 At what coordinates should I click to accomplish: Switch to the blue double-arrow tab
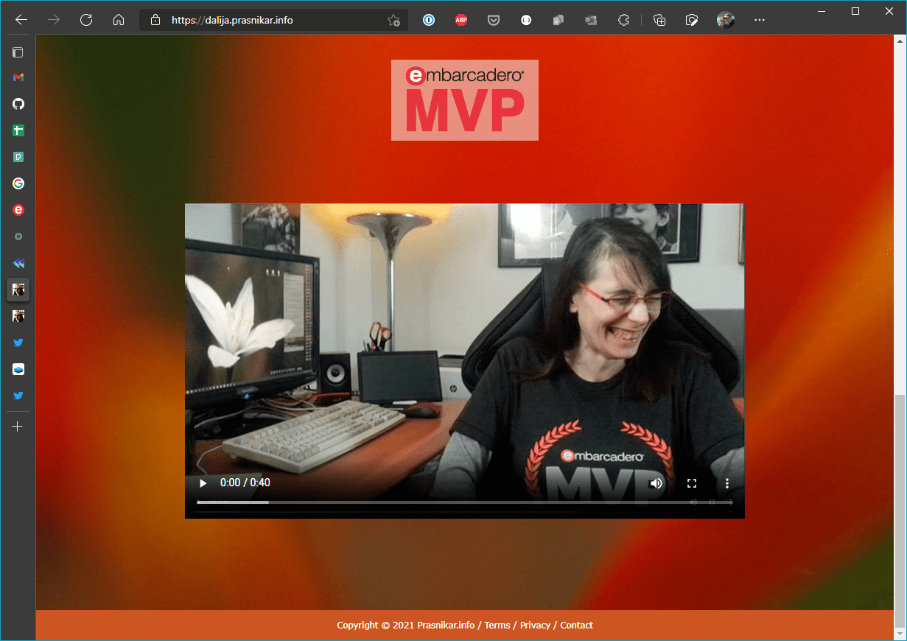[x=18, y=263]
